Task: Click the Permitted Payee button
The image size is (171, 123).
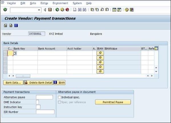Action: point(113,102)
